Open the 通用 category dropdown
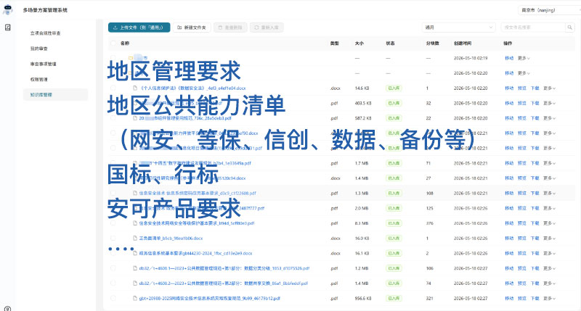 pyautogui.click(x=458, y=28)
